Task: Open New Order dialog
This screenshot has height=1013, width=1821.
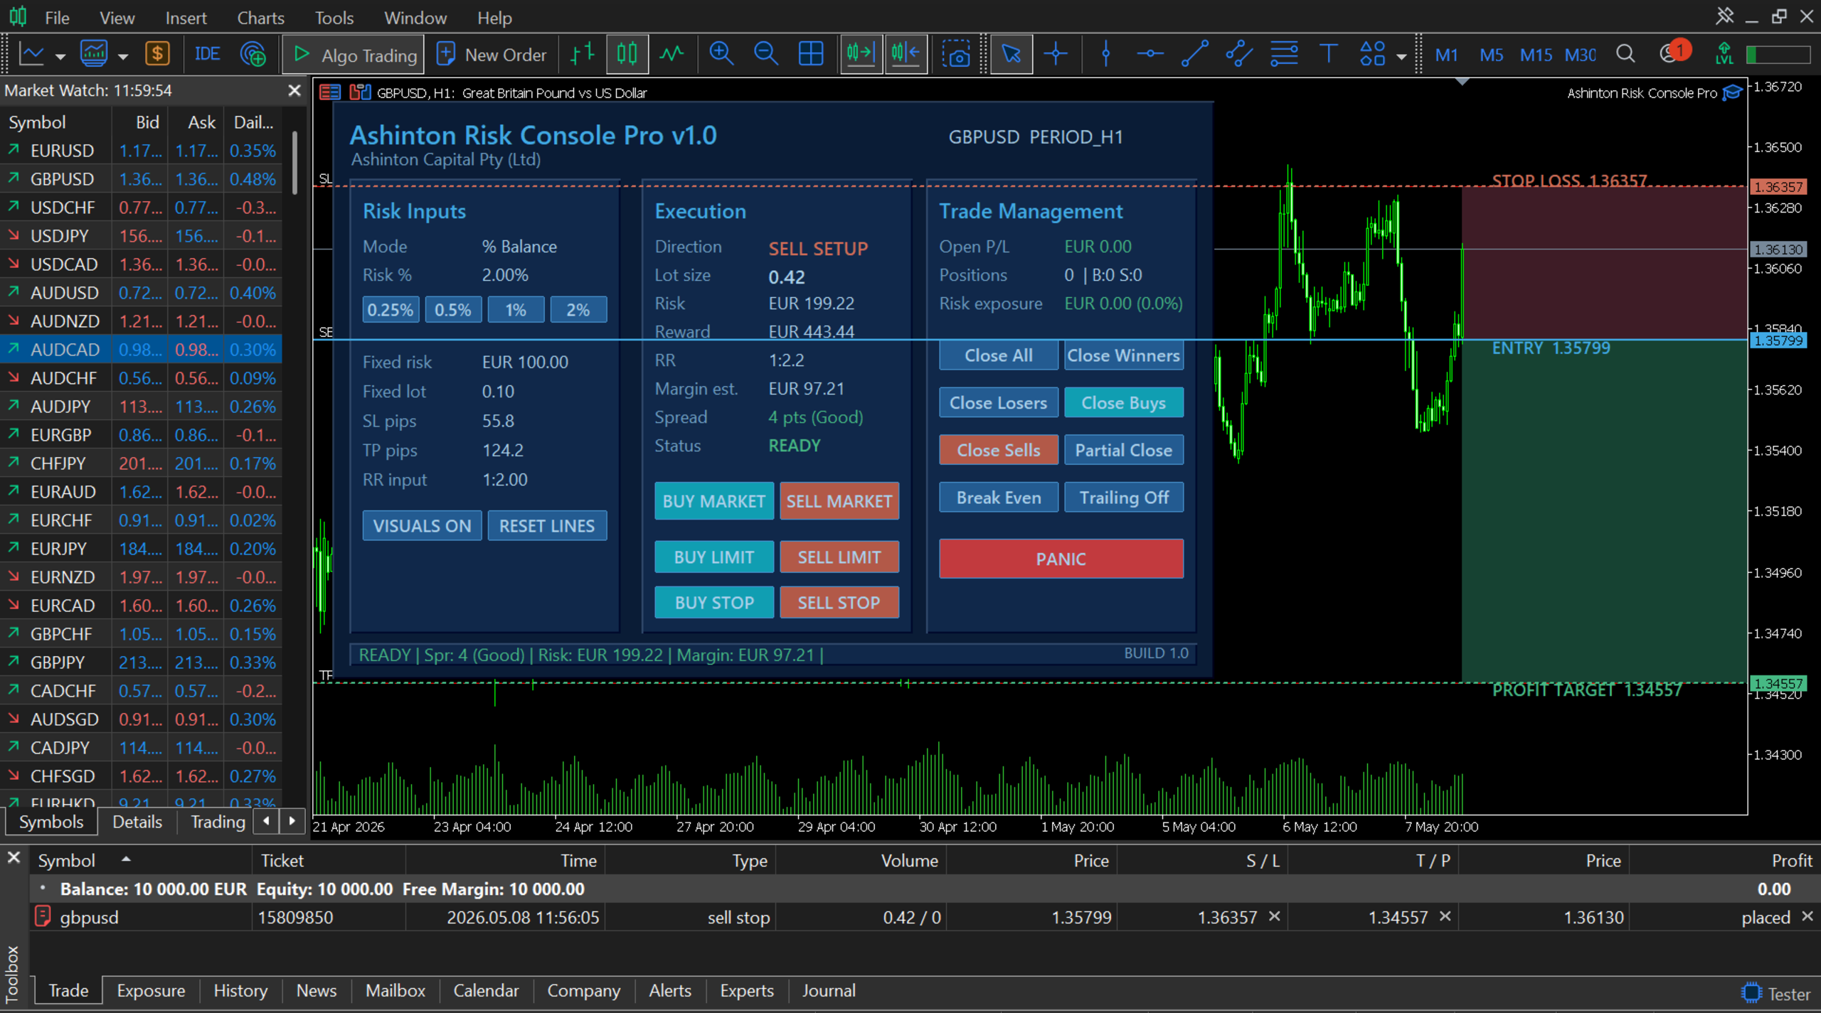Action: tap(492, 54)
